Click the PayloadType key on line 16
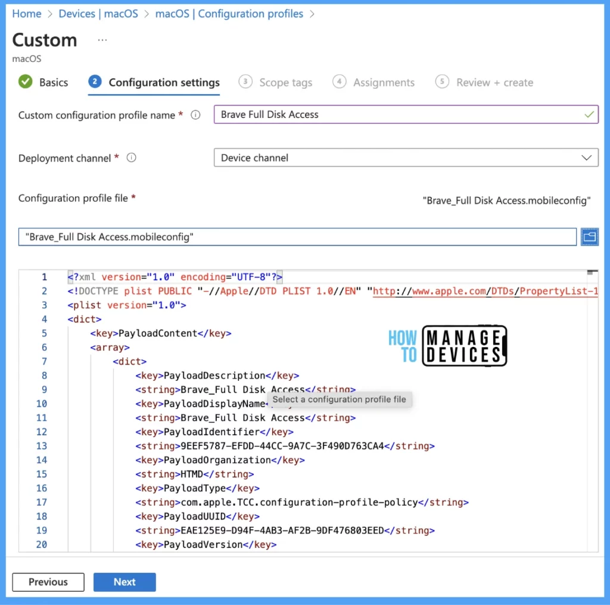Image resolution: width=610 pixels, height=605 pixels. [x=197, y=488]
